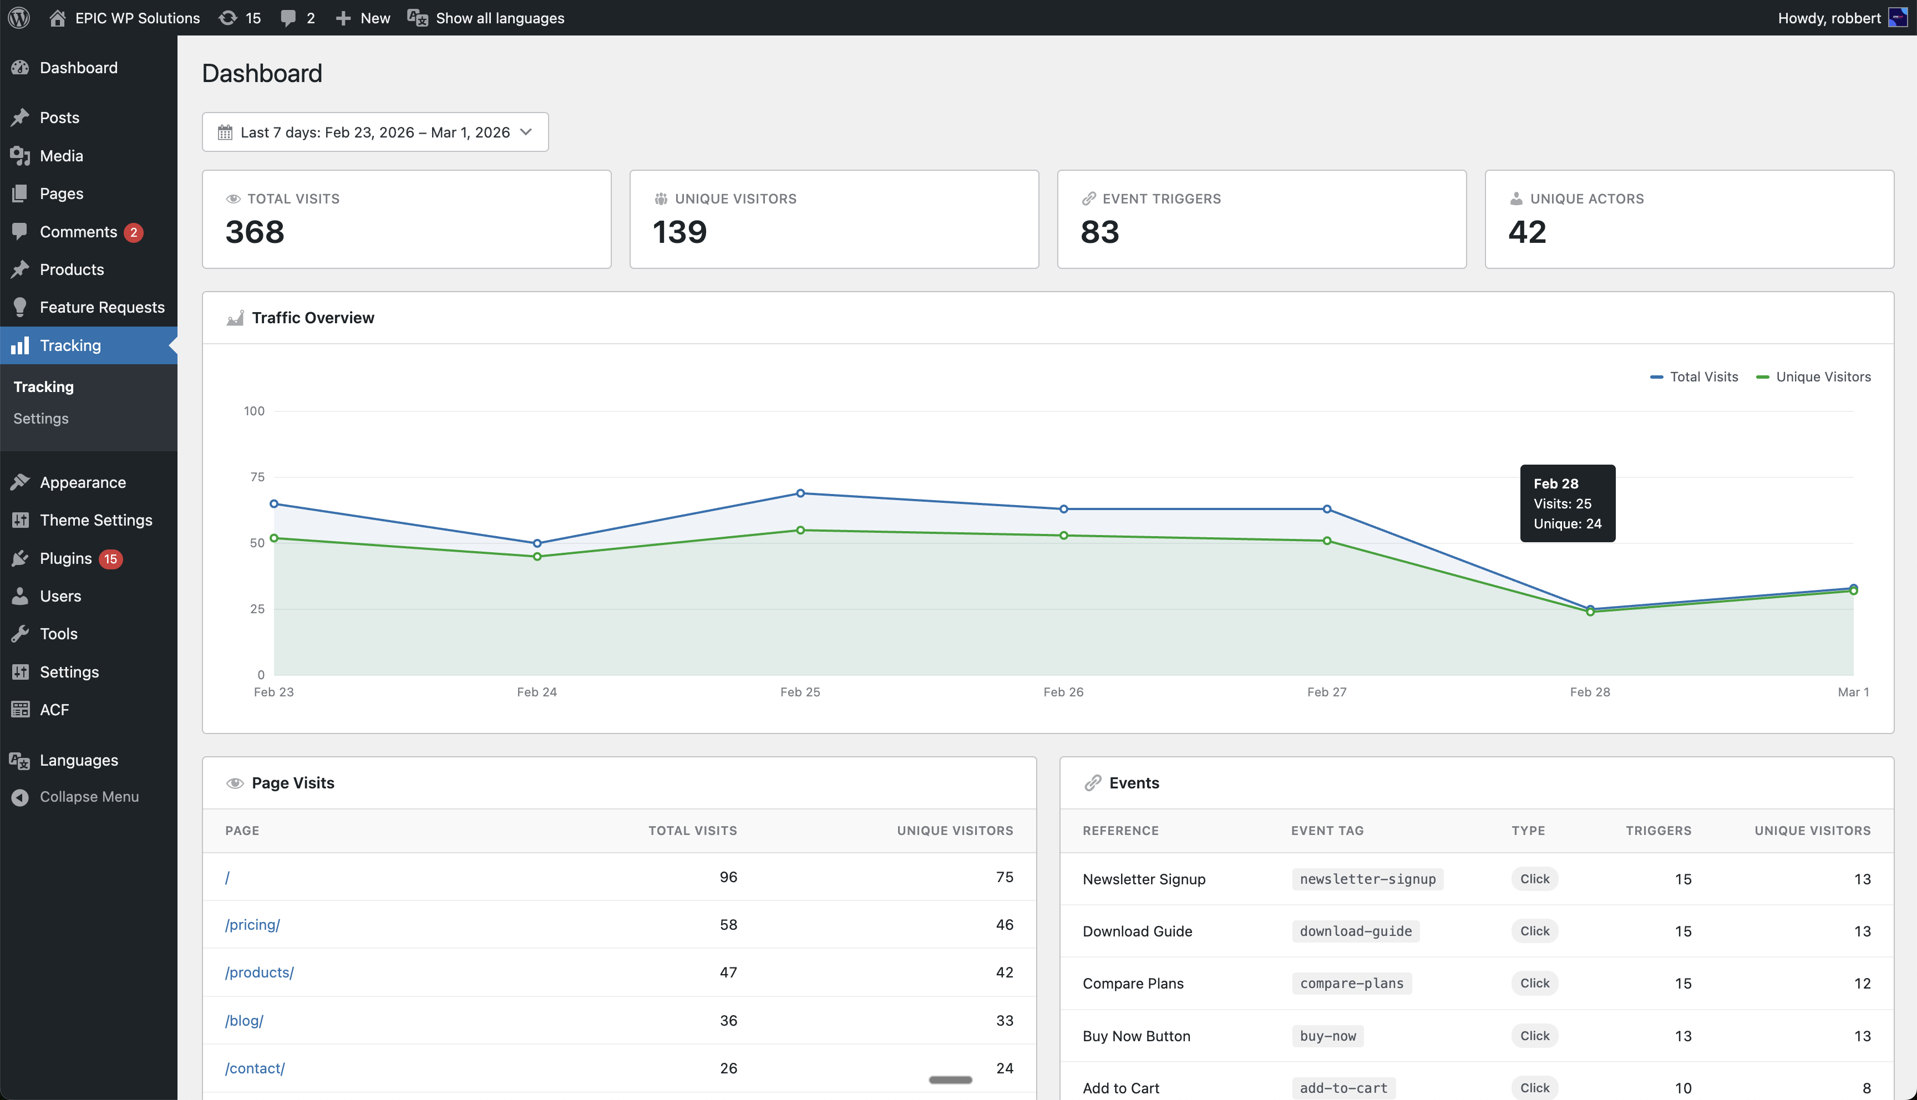1917x1100 pixels.
Task: Open the Howdy, robbert account menu
Action: (1829, 17)
